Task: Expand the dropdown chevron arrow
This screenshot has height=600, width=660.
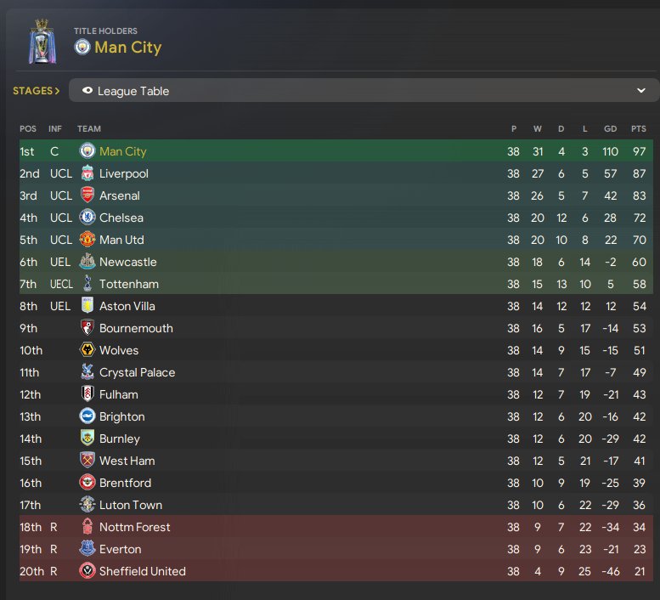Action: (x=640, y=91)
